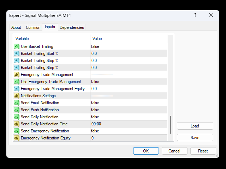Click the Send Emergency Notification variable name
This screenshot has width=226, height=169.
click(45, 131)
